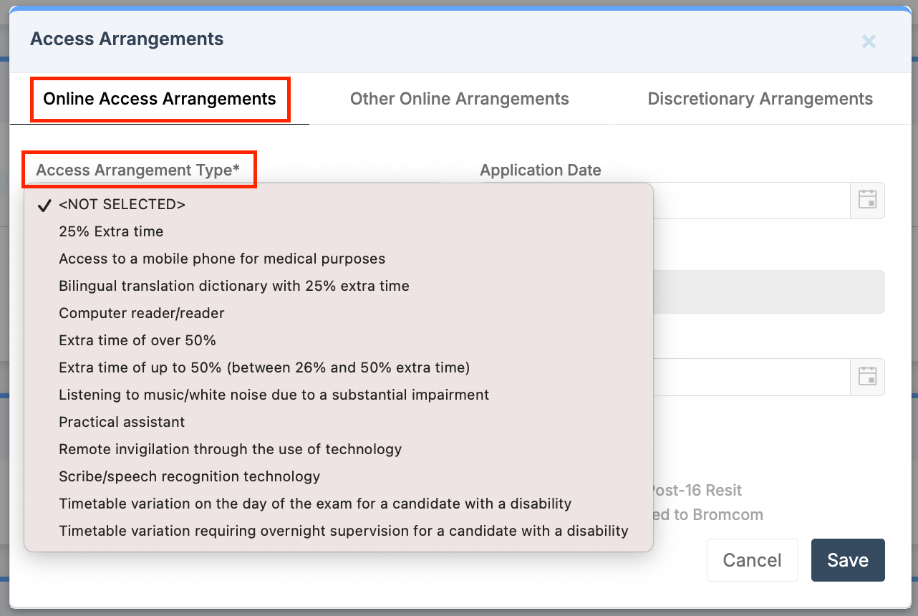Screen dimensions: 918x616
Task: Keep the <NOT SELECTED> option checked
Action: [122, 204]
